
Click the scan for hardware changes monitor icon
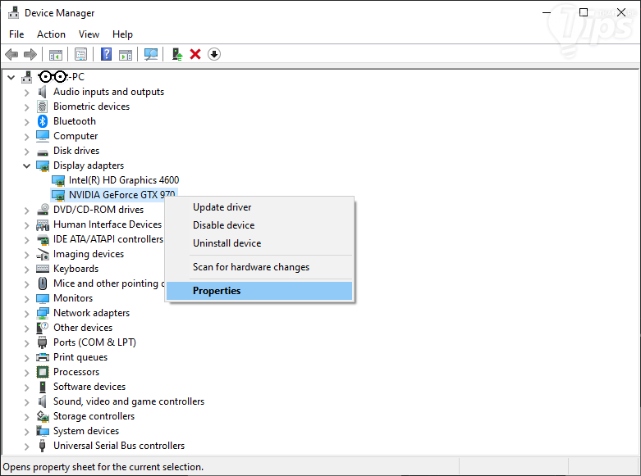[x=151, y=54]
